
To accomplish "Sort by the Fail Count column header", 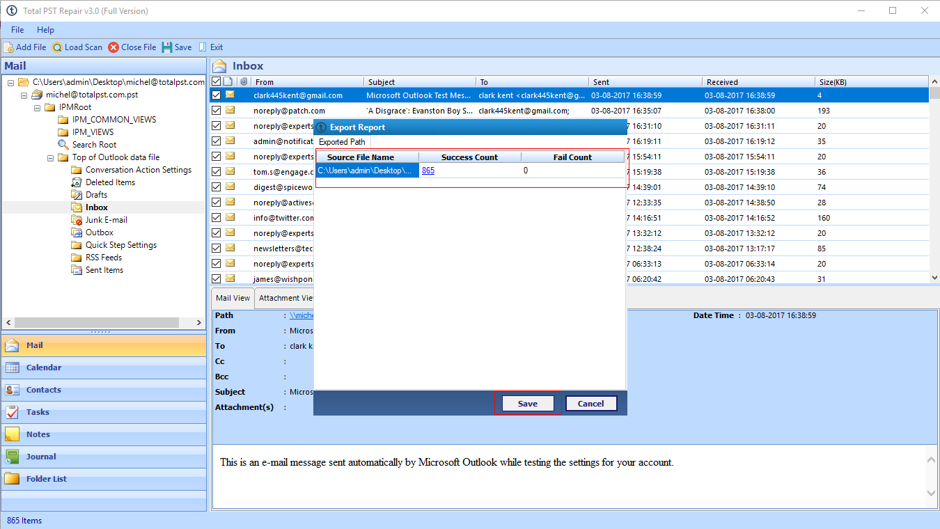I will pos(572,157).
